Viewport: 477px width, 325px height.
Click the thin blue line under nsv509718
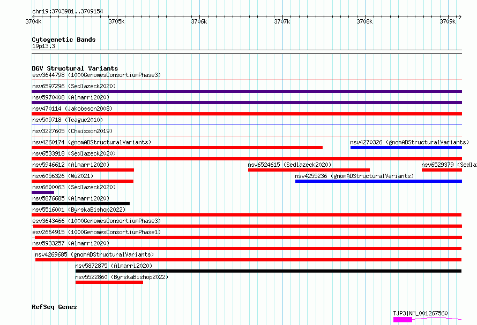coord(247,125)
